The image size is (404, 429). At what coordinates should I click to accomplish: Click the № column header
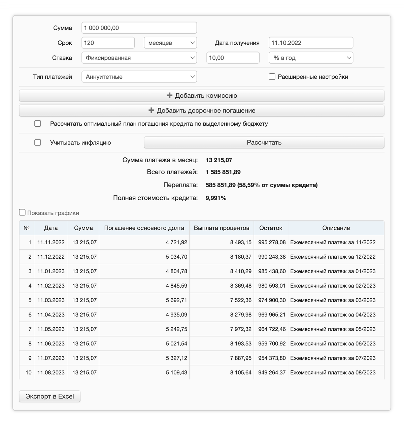(x=27, y=228)
